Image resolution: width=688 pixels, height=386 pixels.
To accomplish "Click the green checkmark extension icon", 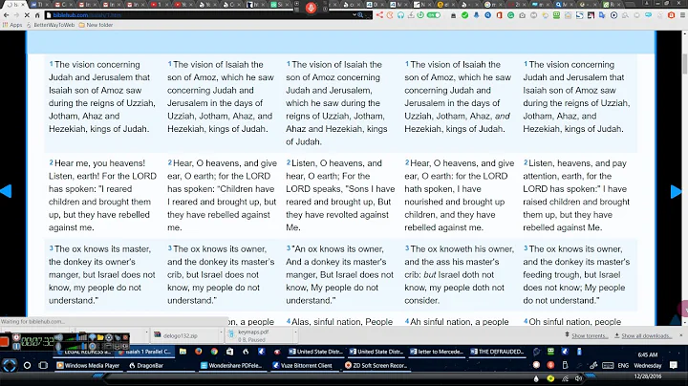I will coord(464,15).
